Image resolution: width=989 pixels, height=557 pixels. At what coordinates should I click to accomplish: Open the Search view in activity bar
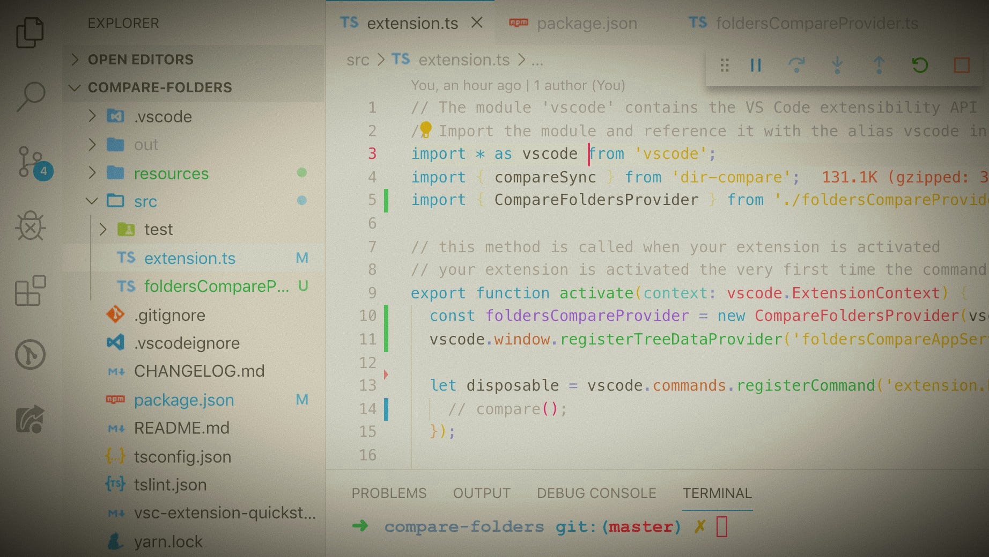[31, 96]
